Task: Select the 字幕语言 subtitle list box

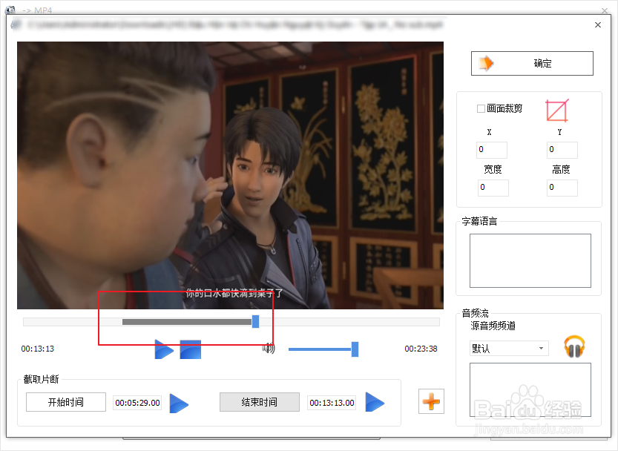Action: [530, 260]
